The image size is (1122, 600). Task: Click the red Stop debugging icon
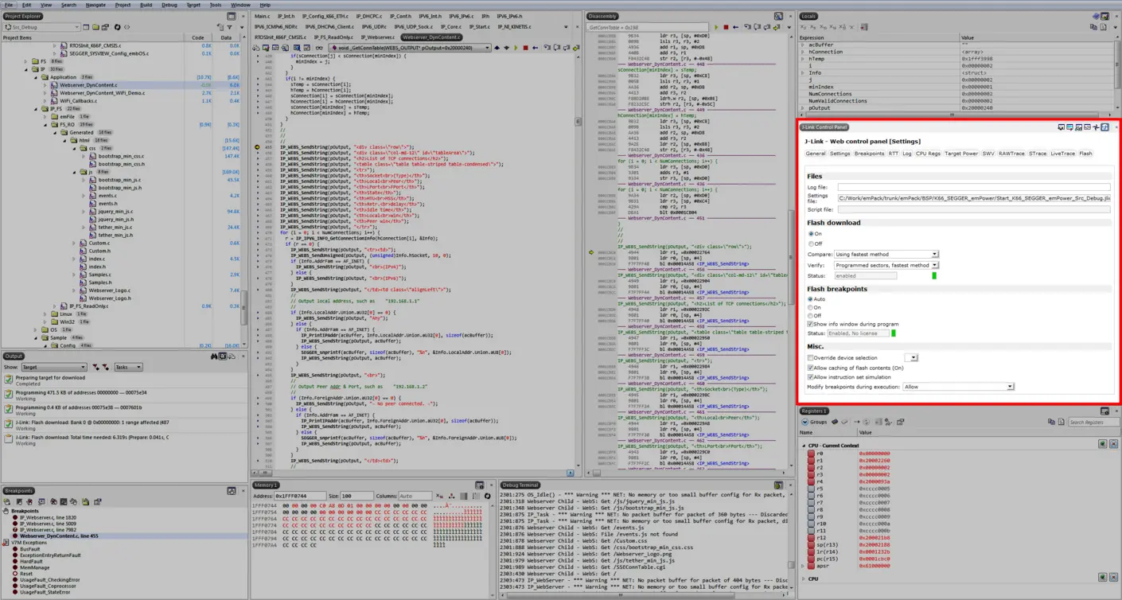coord(525,47)
